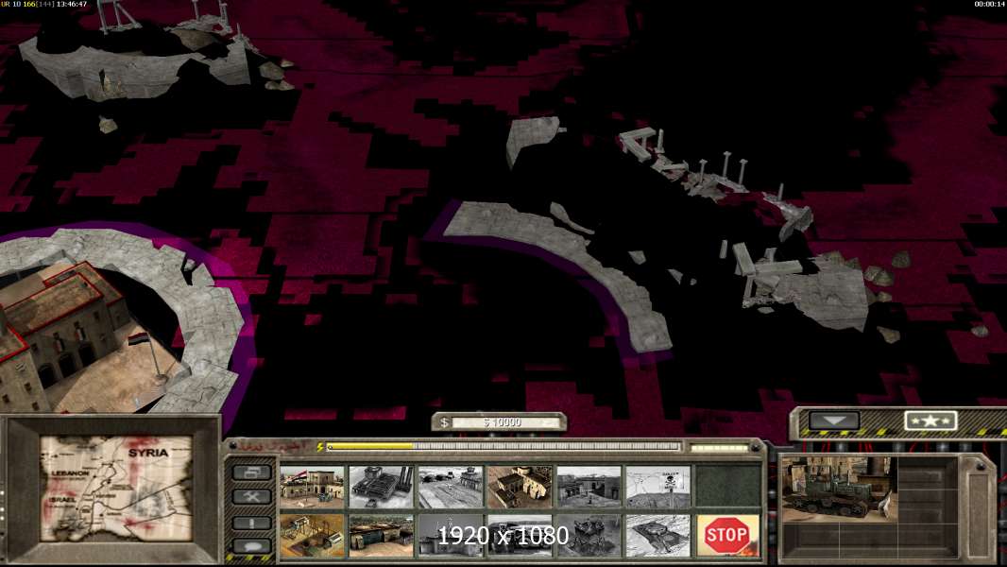The height and width of the screenshot is (567, 1007).
Task: Click LEBANON label on minimap
Action: click(x=70, y=473)
